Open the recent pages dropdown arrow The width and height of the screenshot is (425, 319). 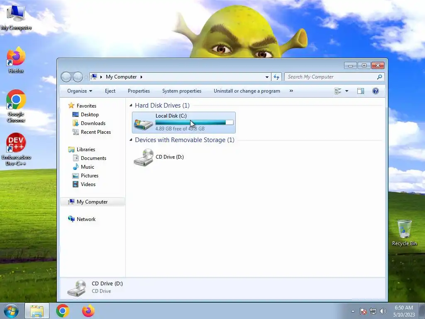[86, 77]
